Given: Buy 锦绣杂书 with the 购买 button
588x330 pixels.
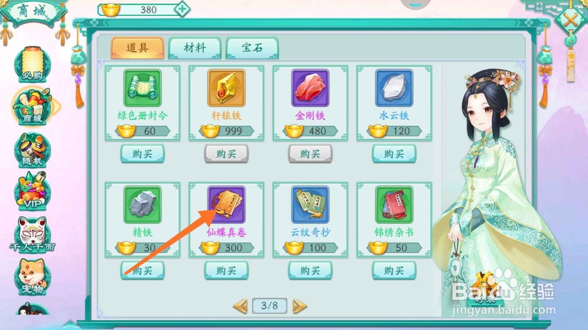Looking at the screenshot, I should 394,271.
